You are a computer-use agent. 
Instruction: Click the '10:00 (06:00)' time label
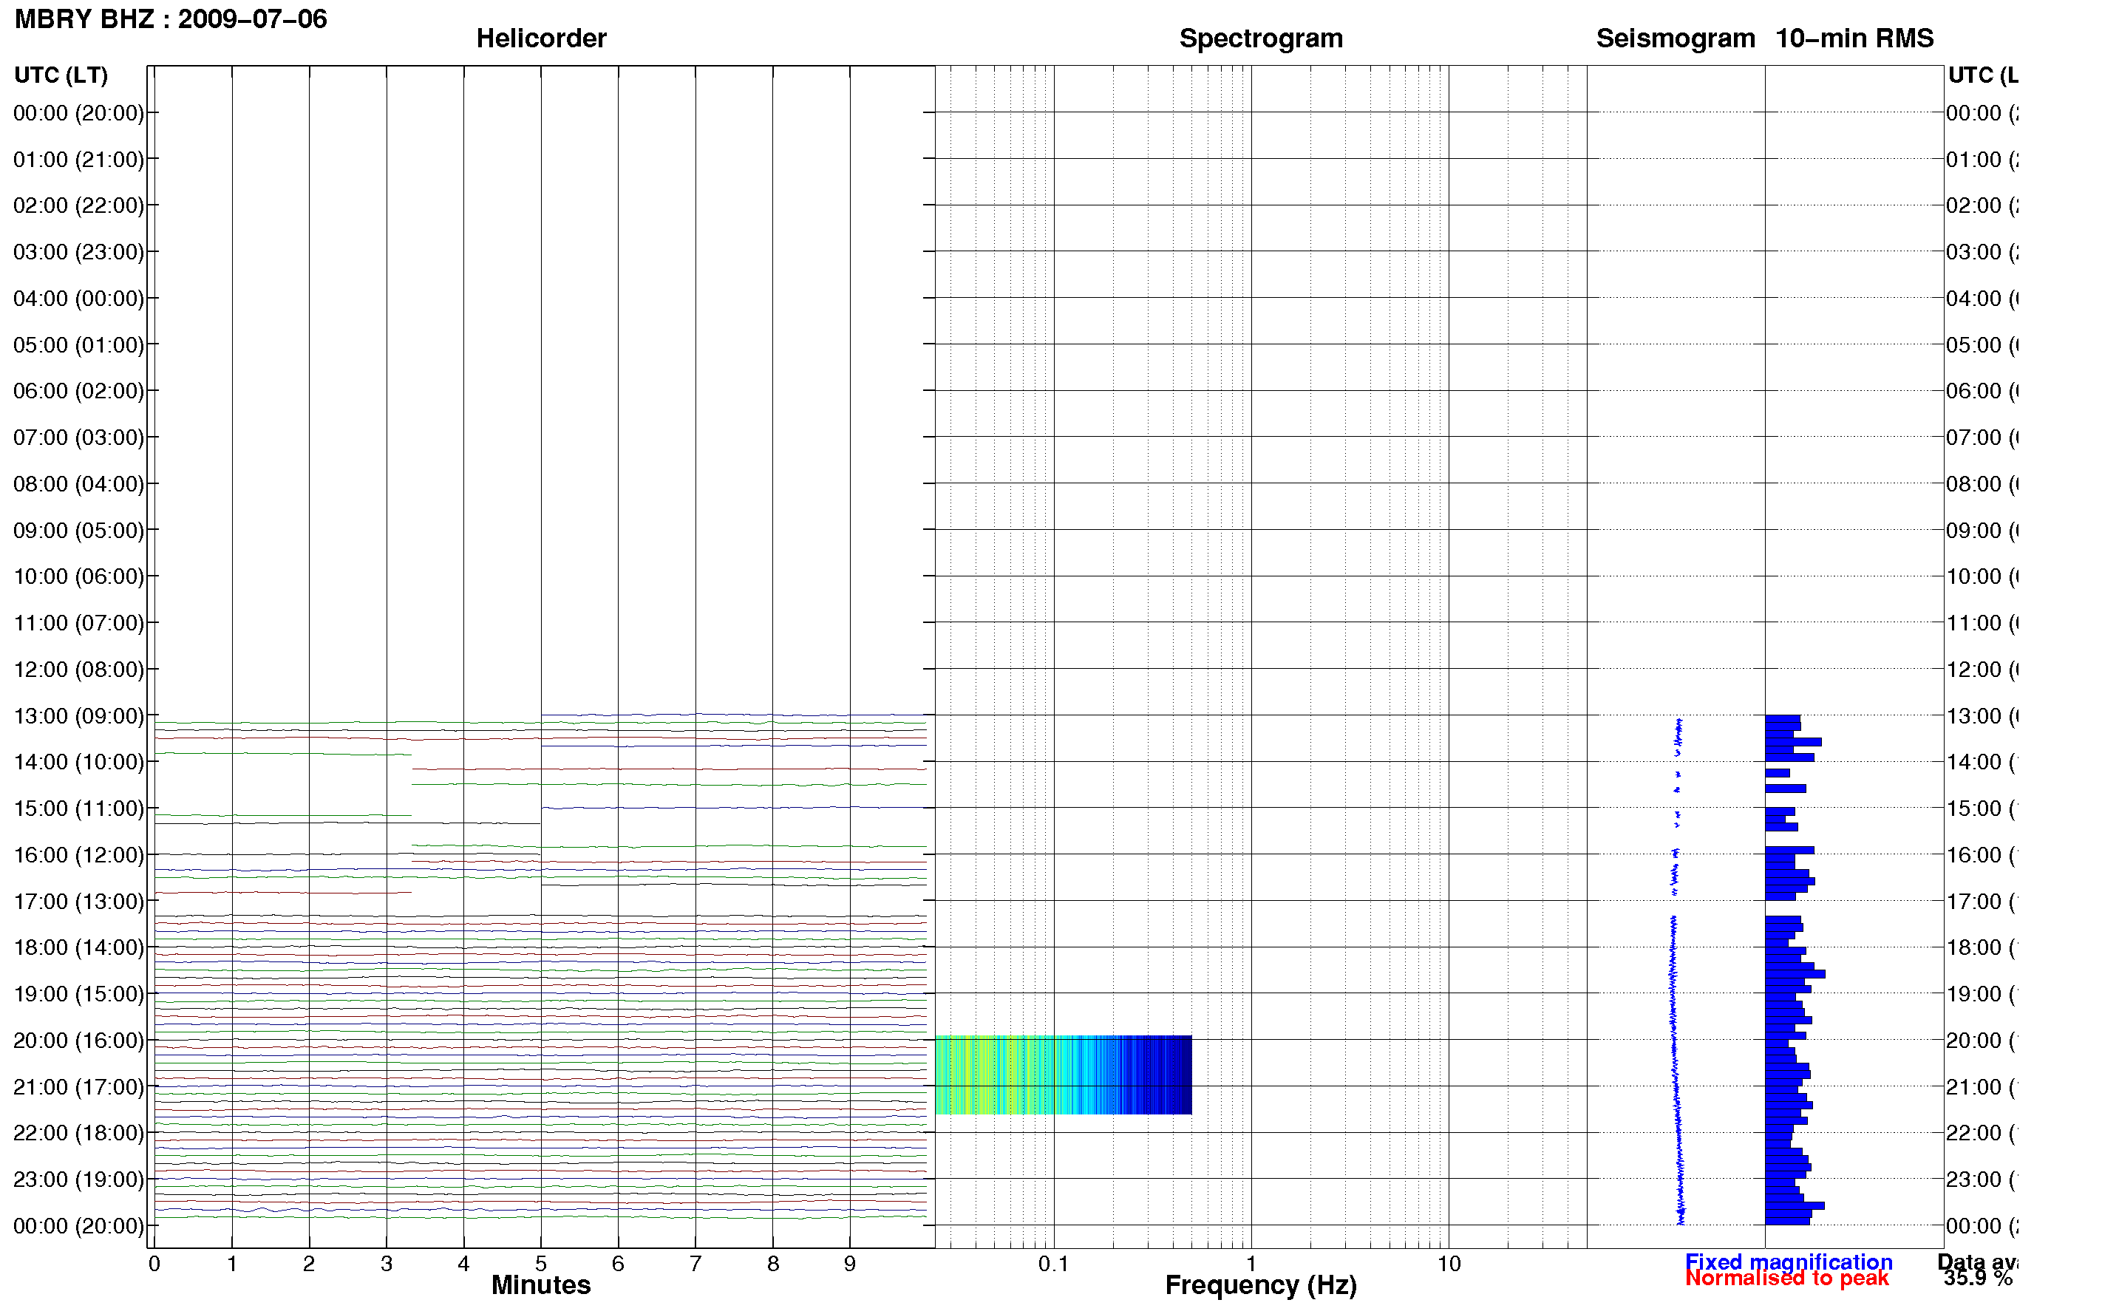[78, 577]
